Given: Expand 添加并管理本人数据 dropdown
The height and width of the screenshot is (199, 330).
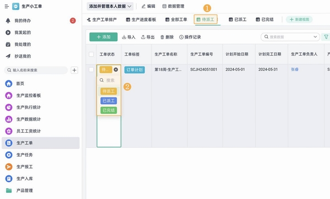Looking at the screenshot, I should coord(110,6).
